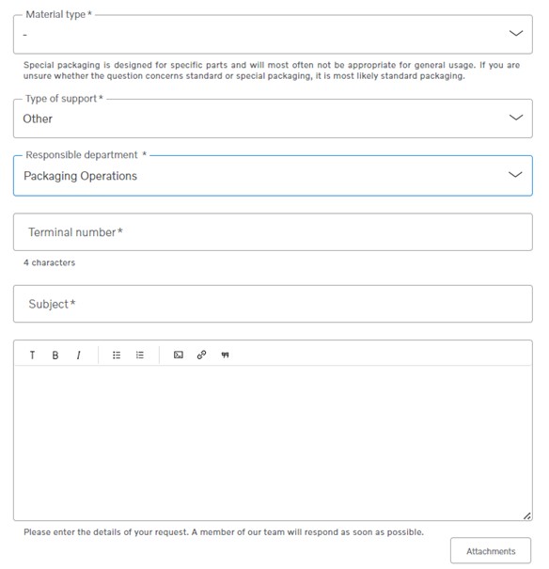Click the text style T icon
Screen dimensions: 549x569
(x=32, y=355)
